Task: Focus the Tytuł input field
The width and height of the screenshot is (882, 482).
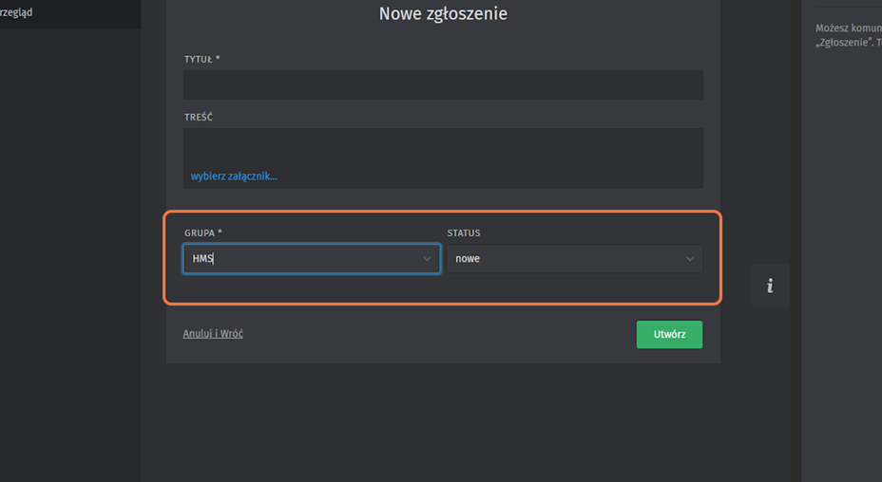Action: point(443,84)
